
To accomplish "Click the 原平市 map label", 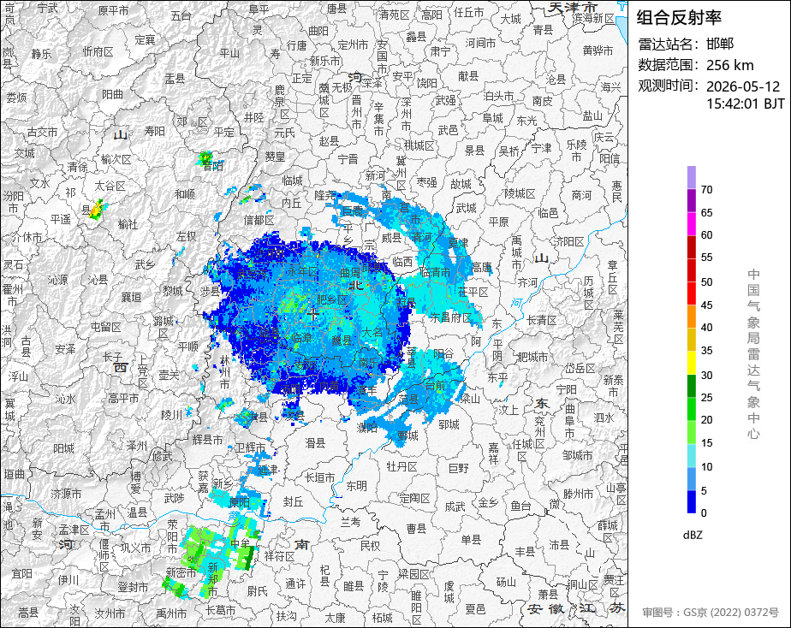I will [x=113, y=10].
